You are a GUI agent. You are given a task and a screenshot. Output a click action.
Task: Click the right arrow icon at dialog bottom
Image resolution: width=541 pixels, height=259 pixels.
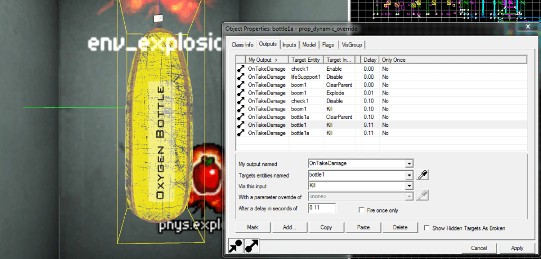point(251,246)
